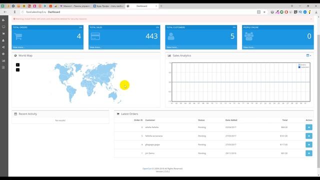Viewport: 320px width, 180px height.
Task: Open the Reports bar chart icon in the sidebar
Action: pos(3,60)
